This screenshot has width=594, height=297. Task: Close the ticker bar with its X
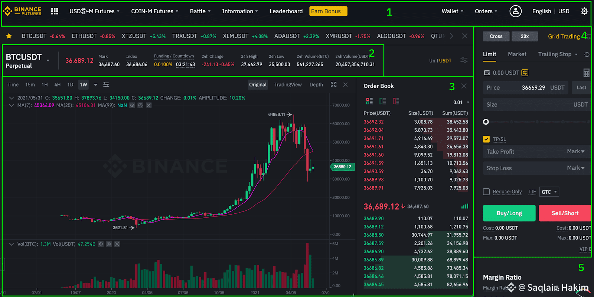464,36
